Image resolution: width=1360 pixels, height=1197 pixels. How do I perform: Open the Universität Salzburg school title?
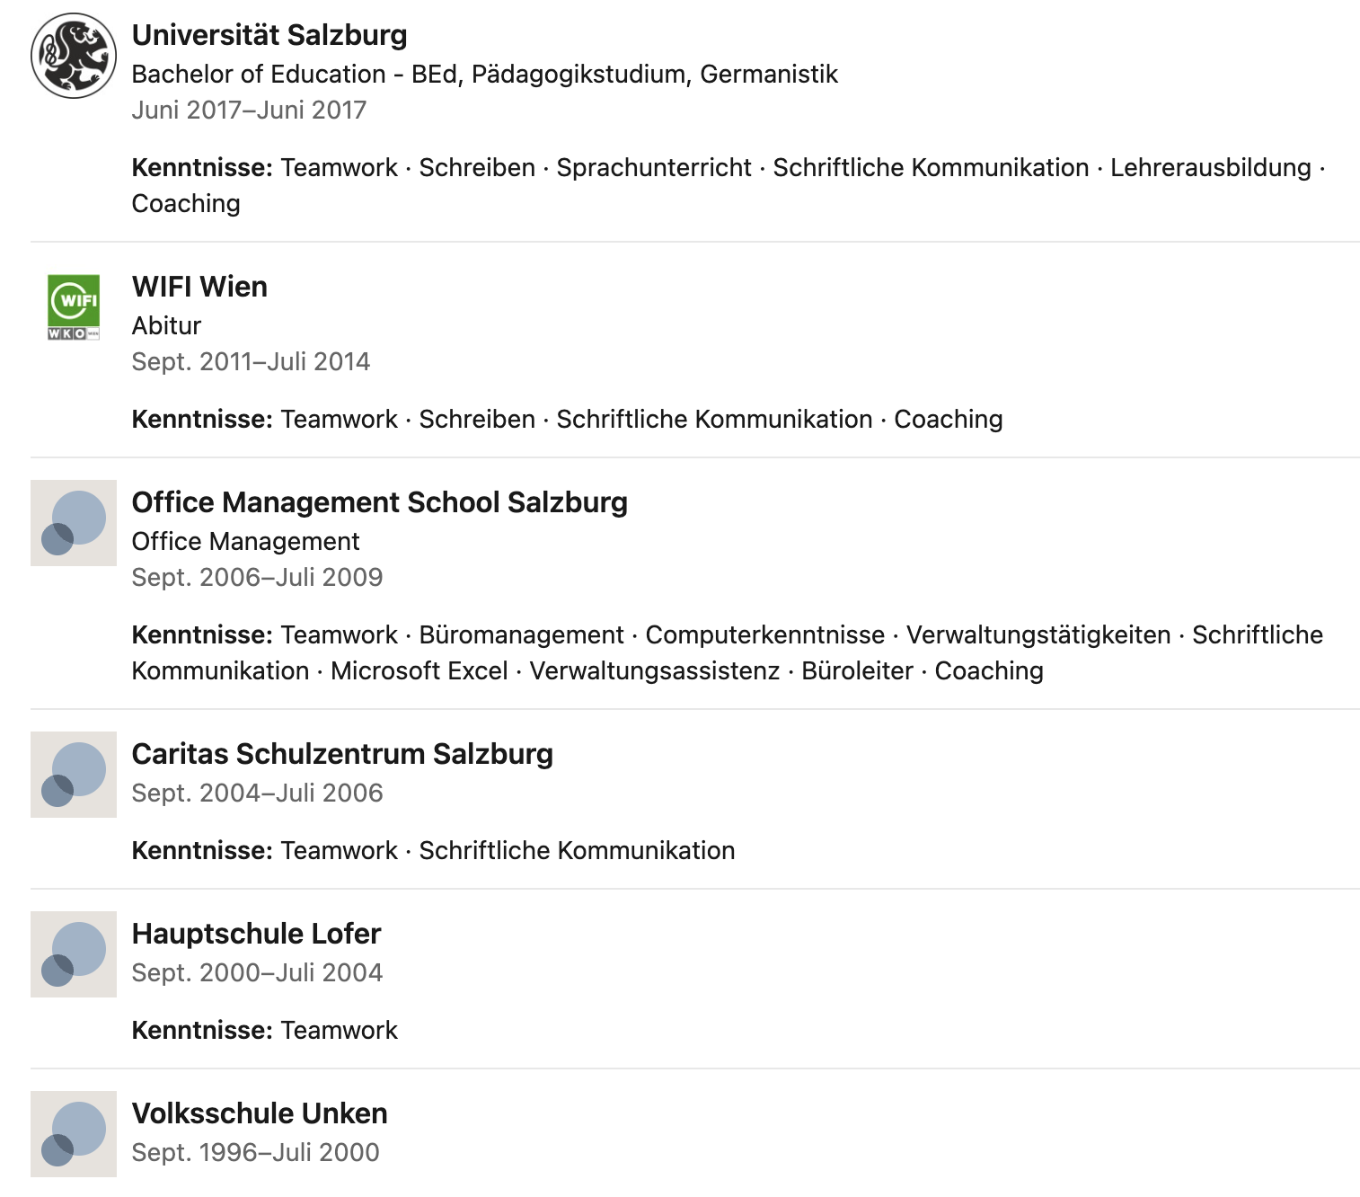point(269,35)
